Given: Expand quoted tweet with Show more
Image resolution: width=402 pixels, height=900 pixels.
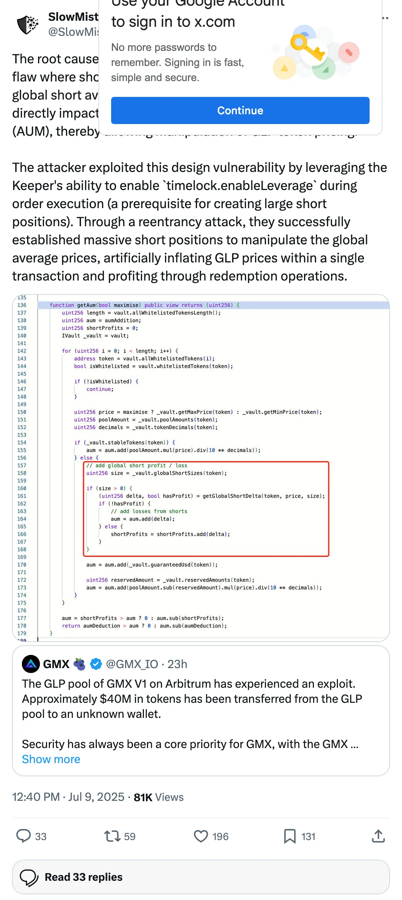Looking at the screenshot, I should [x=51, y=759].
